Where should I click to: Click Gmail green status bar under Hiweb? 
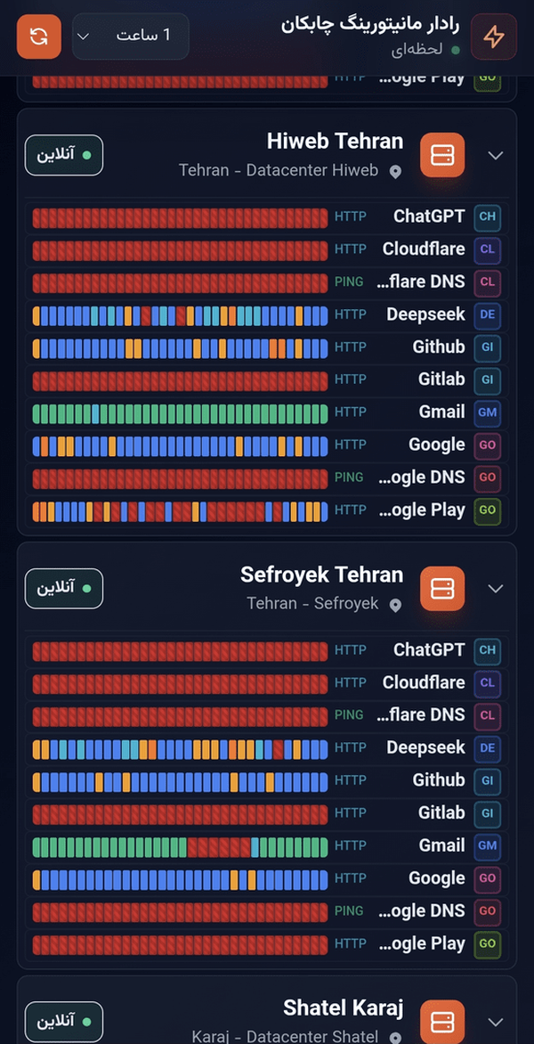click(180, 413)
